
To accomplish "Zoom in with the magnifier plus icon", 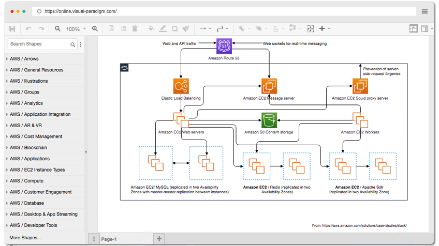I will [x=95, y=29].
